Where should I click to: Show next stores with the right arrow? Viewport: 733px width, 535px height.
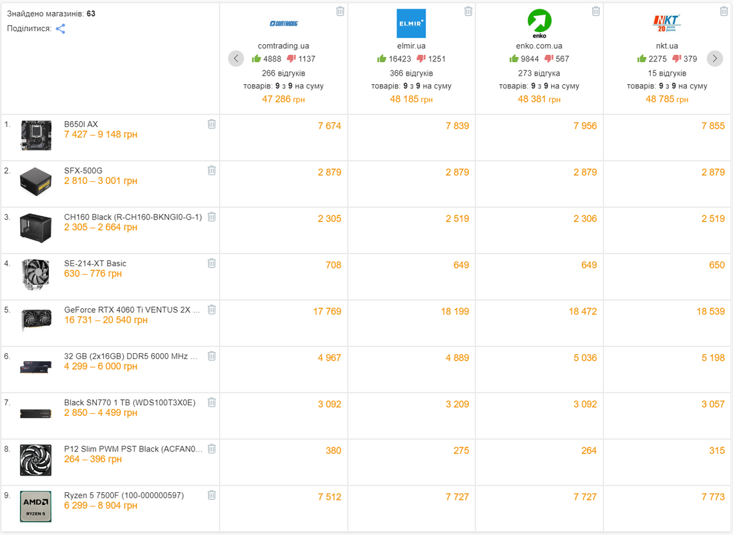pos(715,58)
